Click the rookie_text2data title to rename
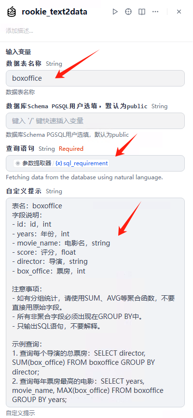This screenshot has height=418, width=193. pos(55,12)
